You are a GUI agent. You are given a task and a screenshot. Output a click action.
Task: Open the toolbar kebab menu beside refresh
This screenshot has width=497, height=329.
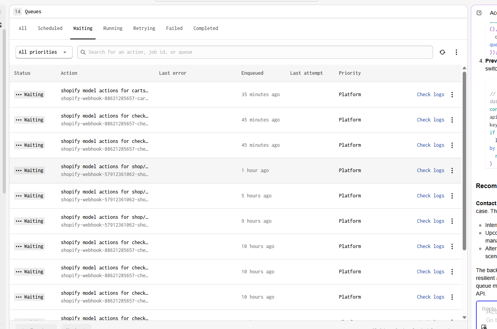[456, 52]
